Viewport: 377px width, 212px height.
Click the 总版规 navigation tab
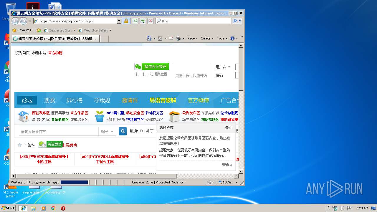point(102,100)
